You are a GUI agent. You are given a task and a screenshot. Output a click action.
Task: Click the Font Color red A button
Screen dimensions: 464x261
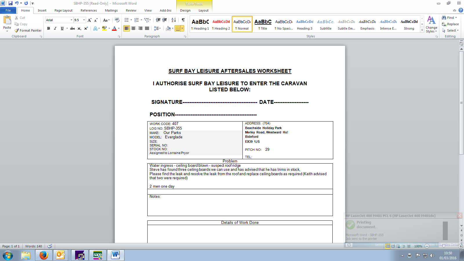tap(114, 28)
